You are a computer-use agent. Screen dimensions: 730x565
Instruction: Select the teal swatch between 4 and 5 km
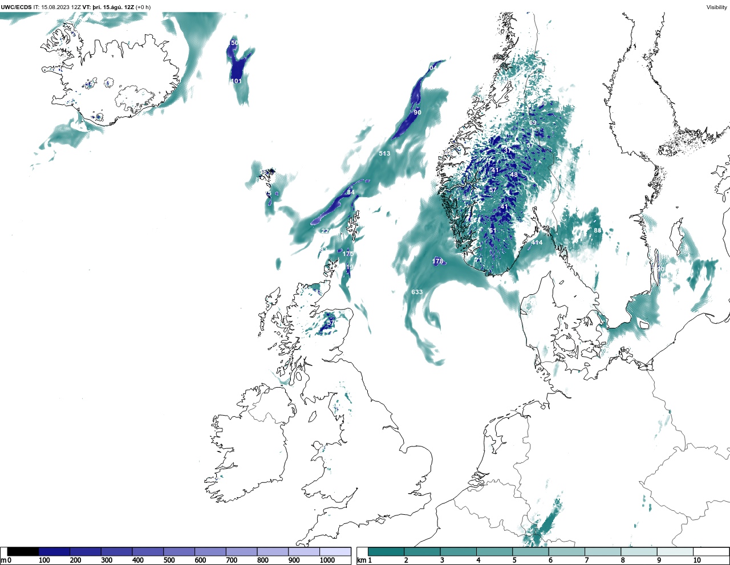[494, 552]
